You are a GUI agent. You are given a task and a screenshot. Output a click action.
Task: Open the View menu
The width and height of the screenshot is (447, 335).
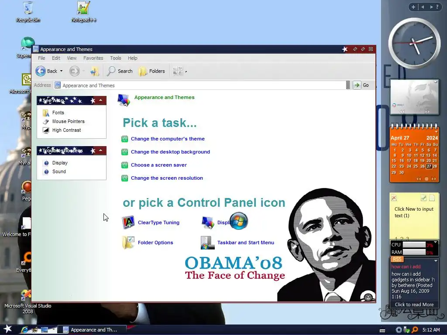(72, 58)
